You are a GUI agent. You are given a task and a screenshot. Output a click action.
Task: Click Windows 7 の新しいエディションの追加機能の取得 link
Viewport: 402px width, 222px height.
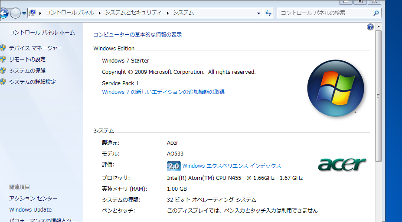coord(163,92)
